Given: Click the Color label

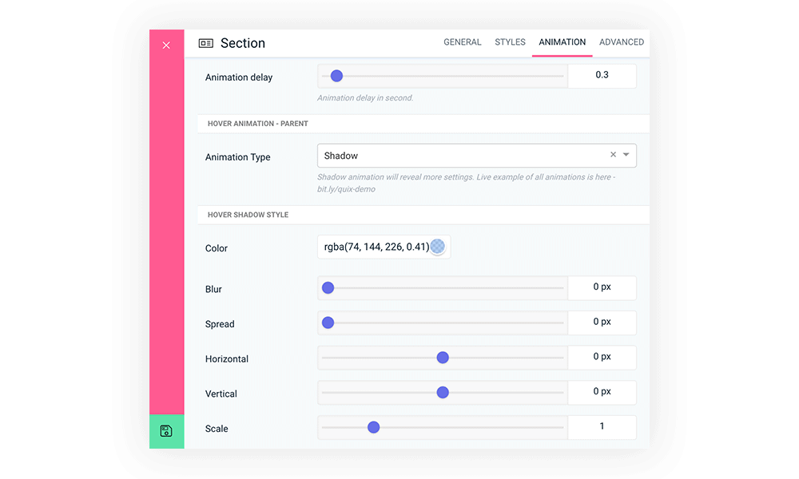Looking at the screenshot, I should coord(216,248).
